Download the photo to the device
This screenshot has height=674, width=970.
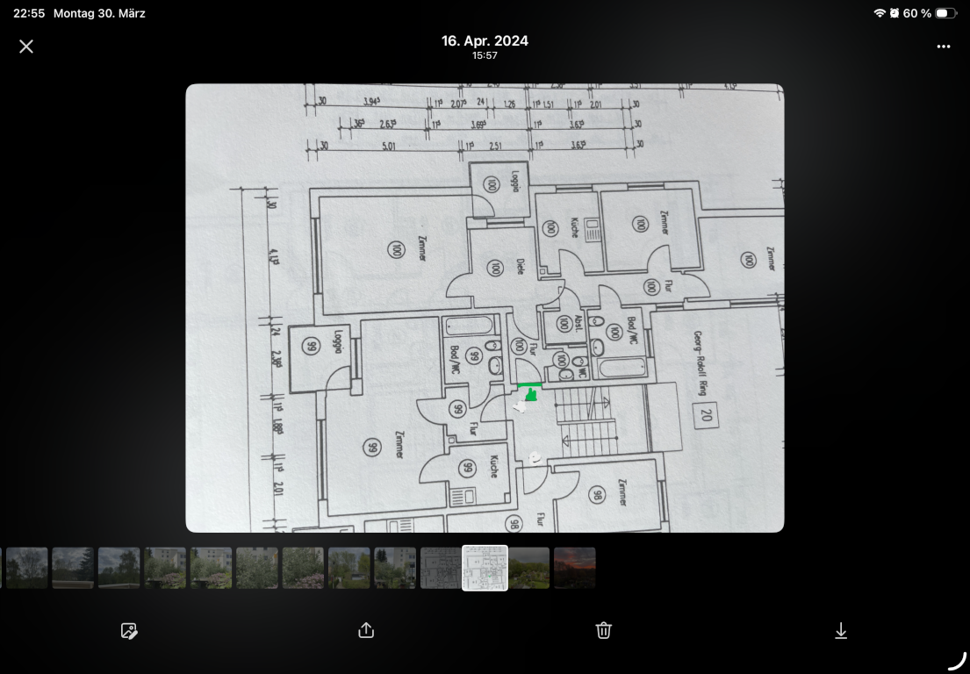(x=841, y=631)
